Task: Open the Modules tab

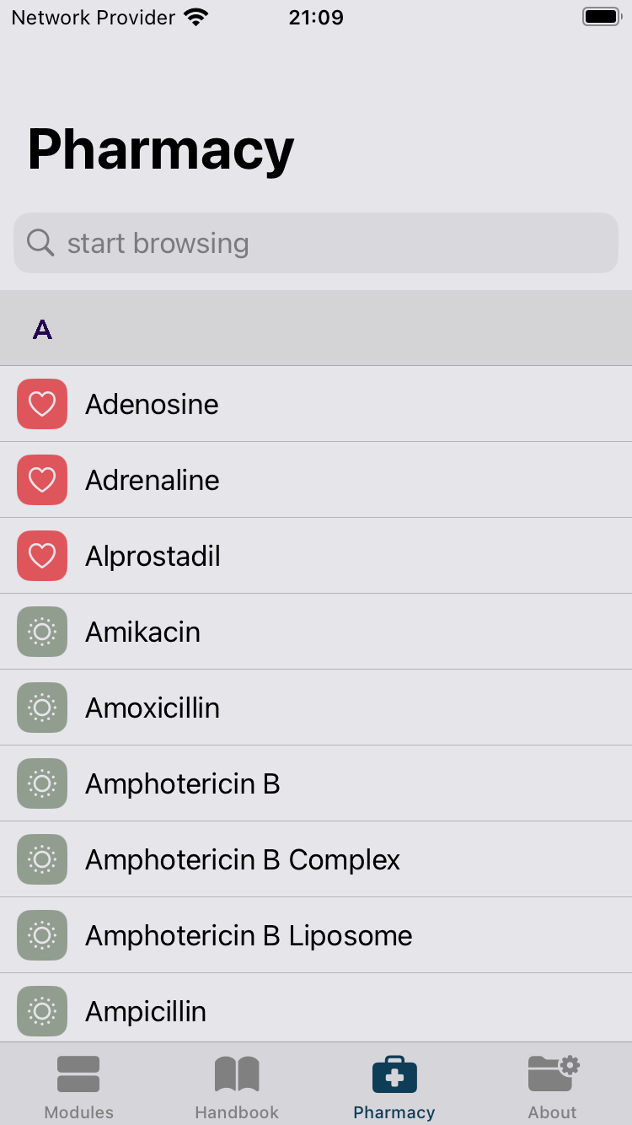Action: tap(78, 1087)
